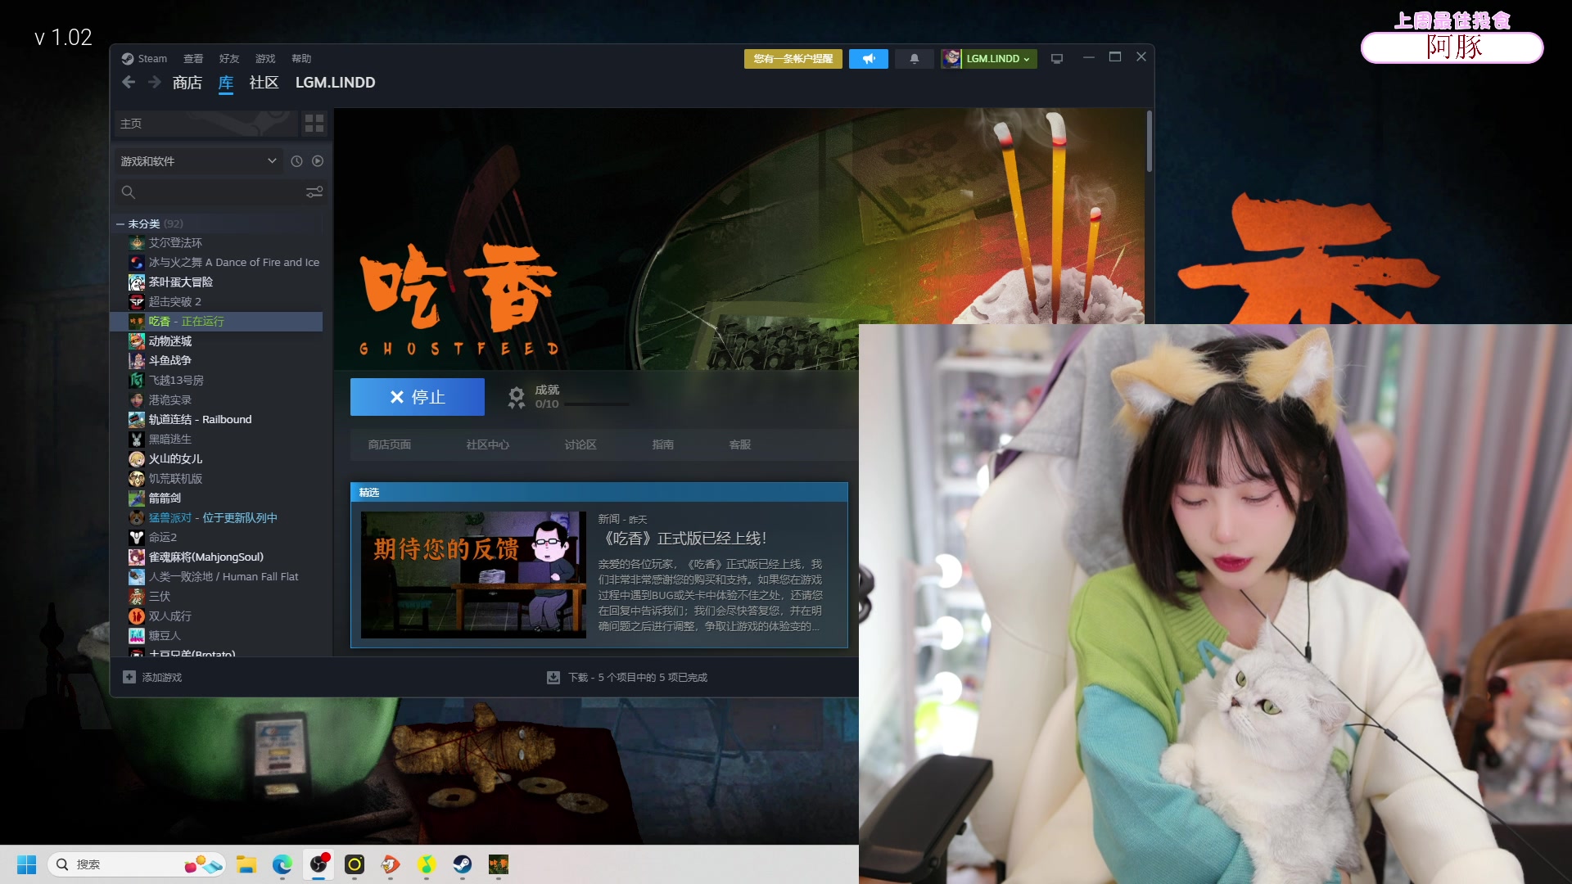Click the game page vertical scrollbar
The image size is (1572, 884).
(1150, 141)
